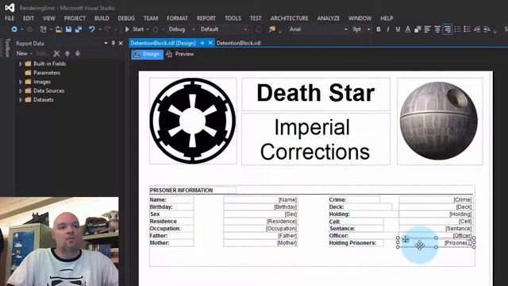This screenshot has width=508, height=286.
Task: Select the Death Star photo image
Action: (x=440, y=121)
